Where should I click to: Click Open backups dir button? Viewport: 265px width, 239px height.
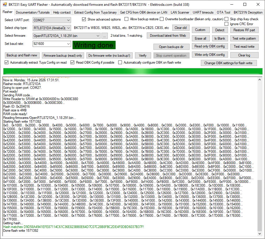click(171, 47)
